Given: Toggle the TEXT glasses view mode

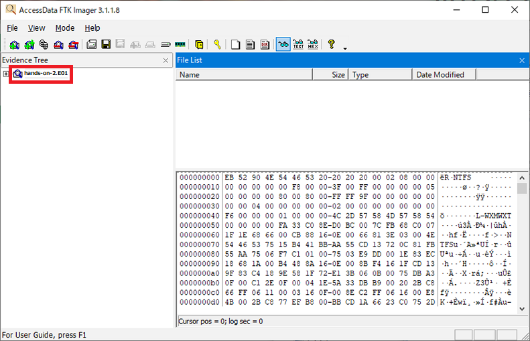Looking at the screenshot, I should [298, 44].
